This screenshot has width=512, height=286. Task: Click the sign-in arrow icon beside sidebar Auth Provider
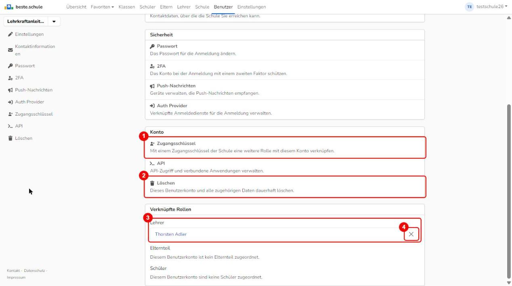tap(10, 102)
